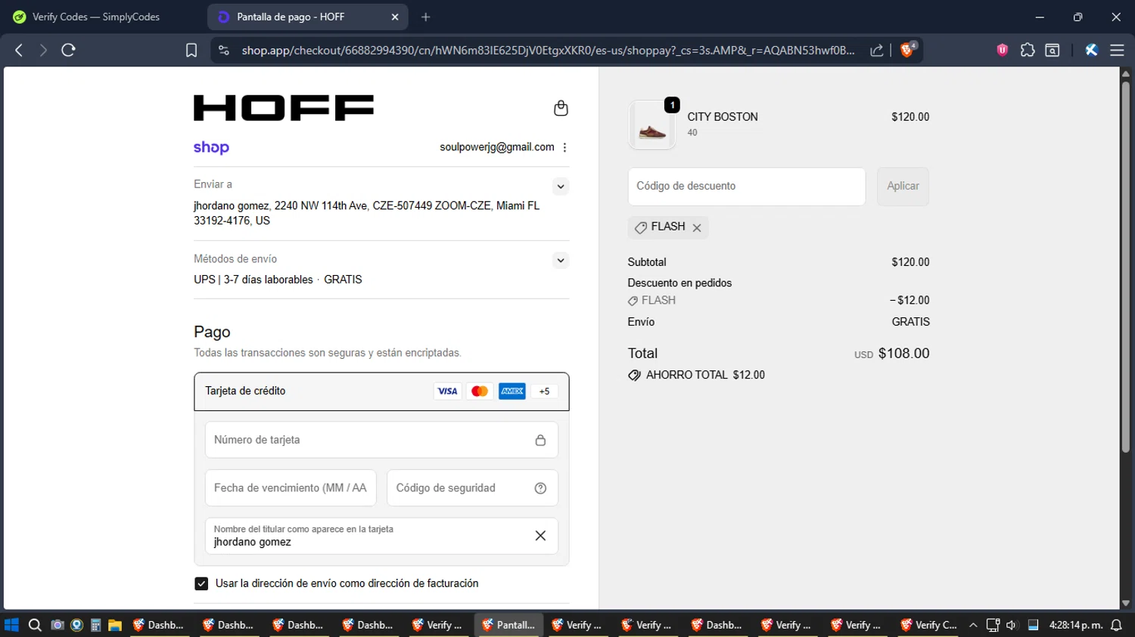Click the CITY BOSTON product name
The image size is (1135, 637).
723,117
